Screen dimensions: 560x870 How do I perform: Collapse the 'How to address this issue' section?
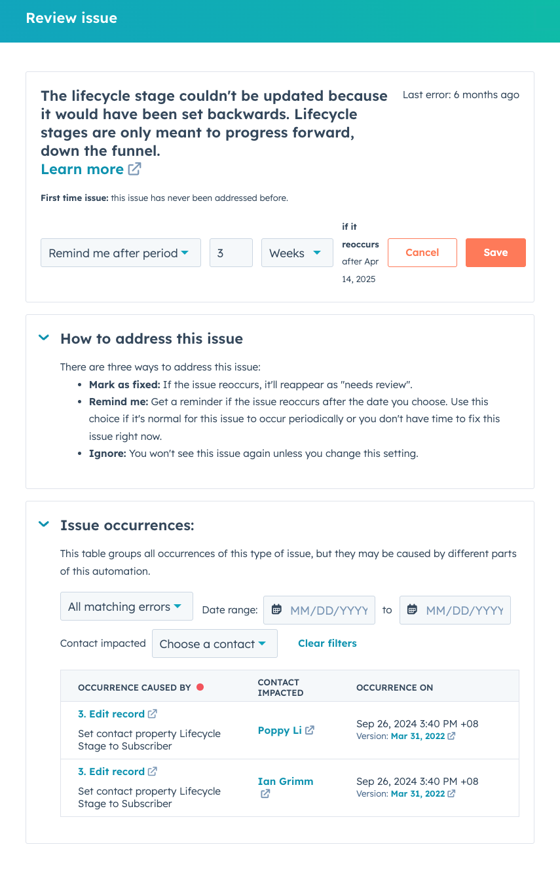(x=43, y=338)
